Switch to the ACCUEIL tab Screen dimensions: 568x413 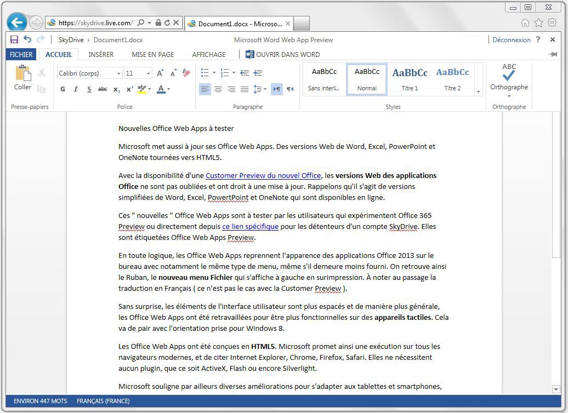[x=59, y=54]
